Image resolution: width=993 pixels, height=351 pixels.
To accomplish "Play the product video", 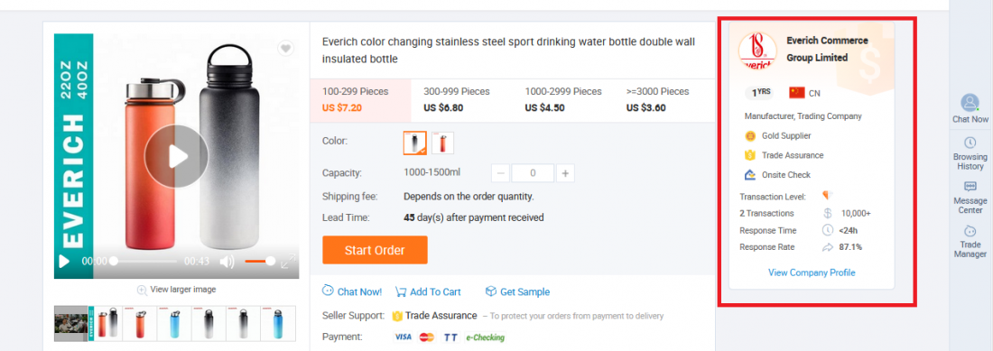I will [177, 156].
